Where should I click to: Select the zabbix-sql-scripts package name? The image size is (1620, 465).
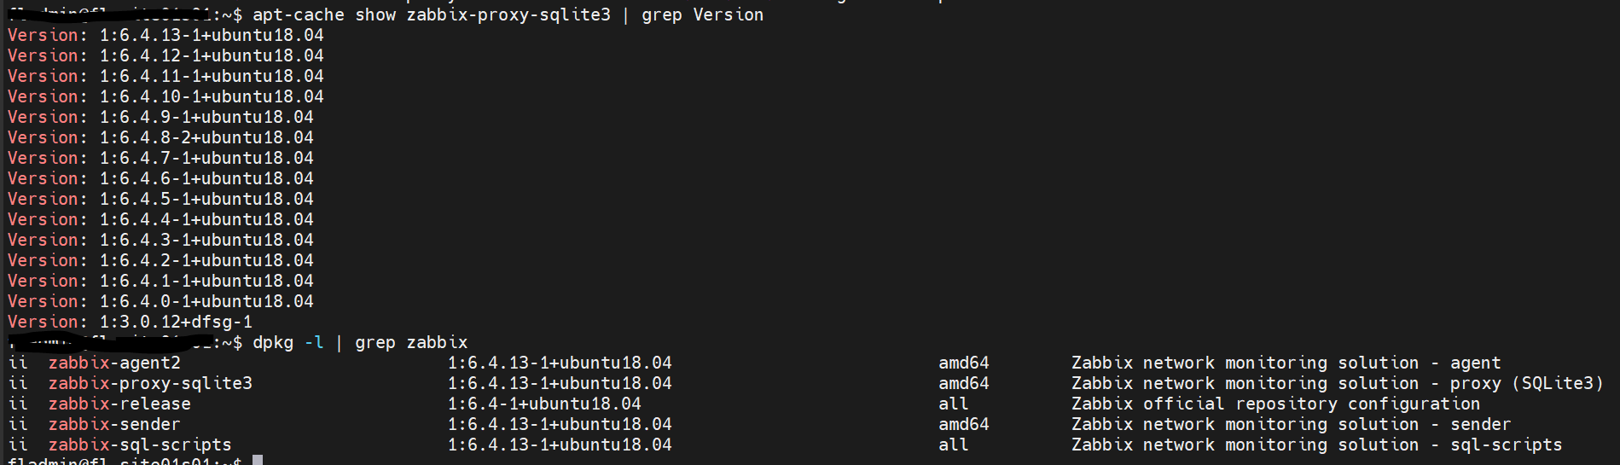pos(140,445)
